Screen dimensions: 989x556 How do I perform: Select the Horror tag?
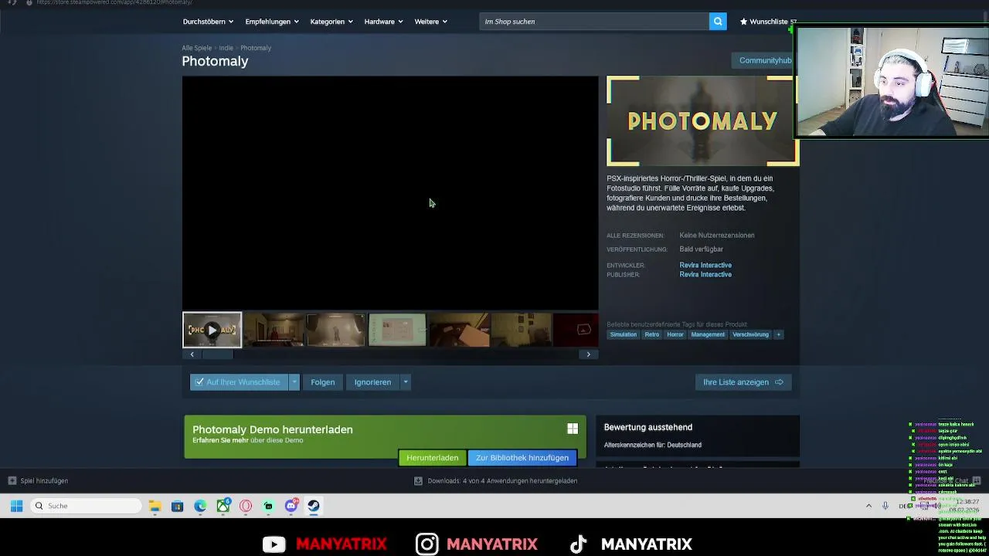(x=675, y=334)
